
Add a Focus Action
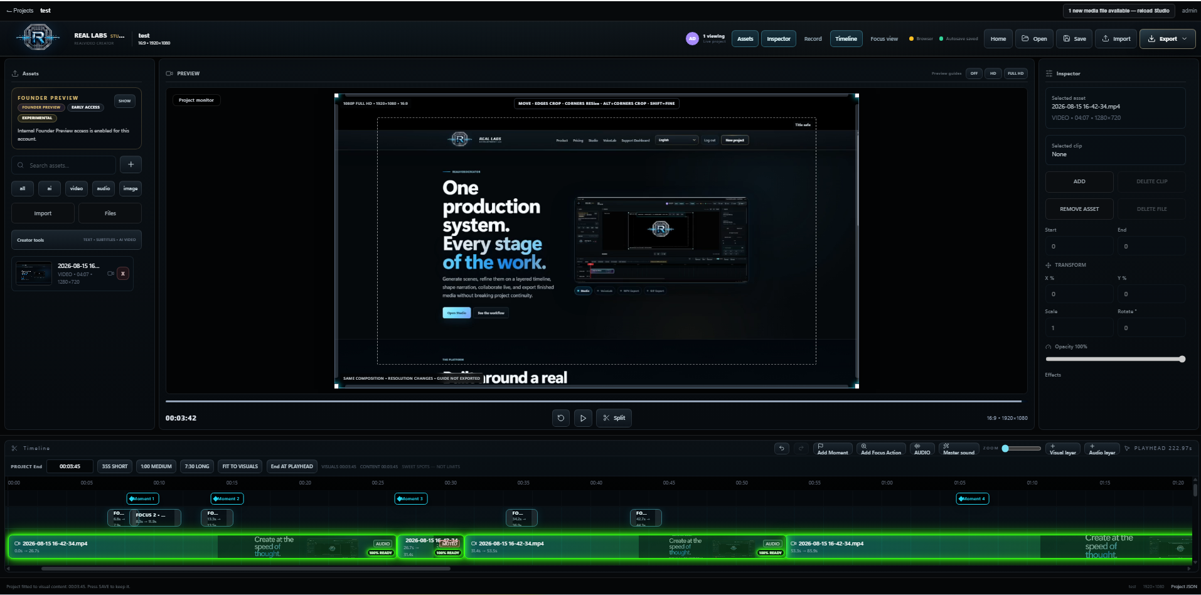point(881,449)
